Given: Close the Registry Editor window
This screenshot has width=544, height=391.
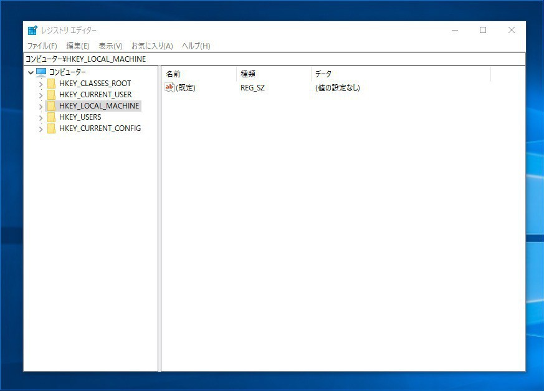Looking at the screenshot, I should tap(511, 30).
